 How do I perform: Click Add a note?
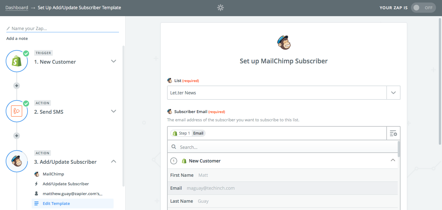coord(17,38)
